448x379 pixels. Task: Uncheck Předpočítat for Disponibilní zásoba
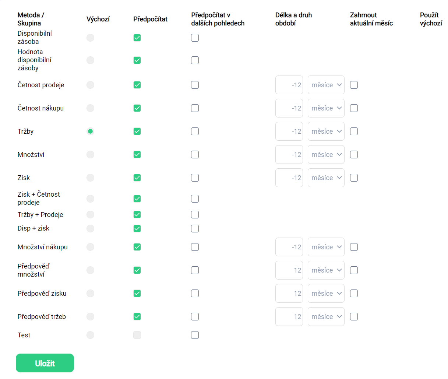137,38
